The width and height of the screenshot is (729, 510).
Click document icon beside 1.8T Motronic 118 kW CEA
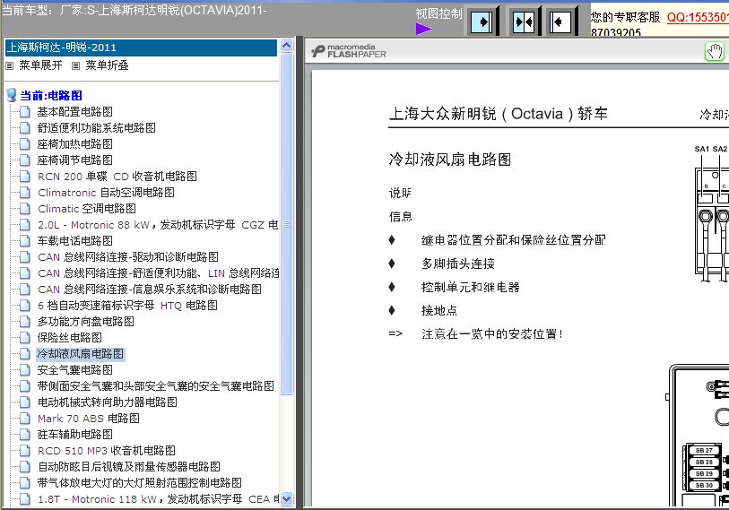tap(25, 499)
